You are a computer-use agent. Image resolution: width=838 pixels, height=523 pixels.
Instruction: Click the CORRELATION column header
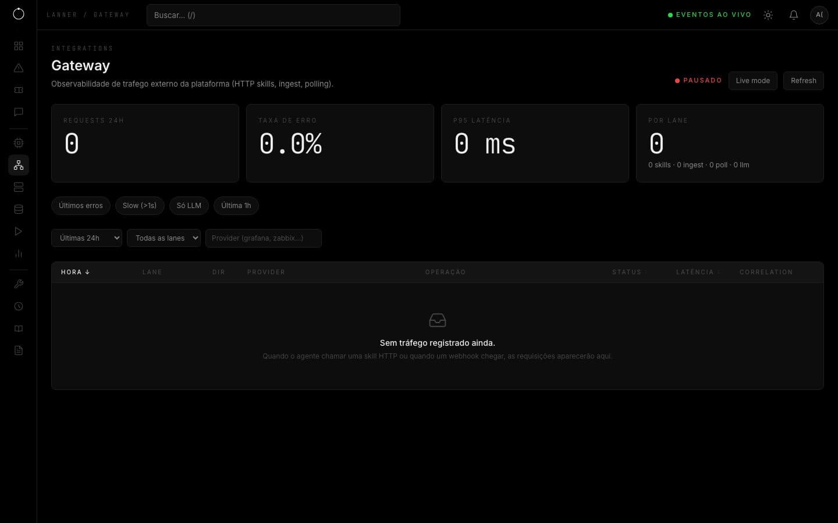(x=766, y=272)
